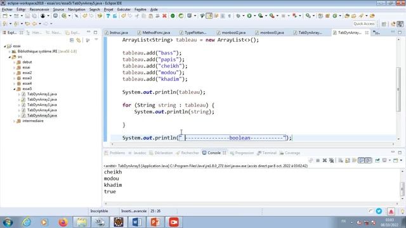Image resolution: width=406 pixels, height=228 pixels.
Task: Click the word 'true' in console output
Action: 110,192
